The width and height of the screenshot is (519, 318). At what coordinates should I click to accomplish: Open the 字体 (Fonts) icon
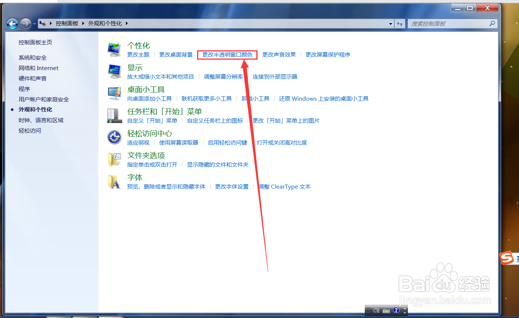114,180
